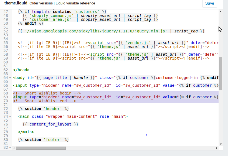
Task: Click the 'vendor.js' script line 55
Action: (118, 43)
